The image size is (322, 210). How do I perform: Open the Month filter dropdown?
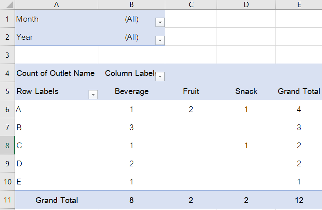160,22
